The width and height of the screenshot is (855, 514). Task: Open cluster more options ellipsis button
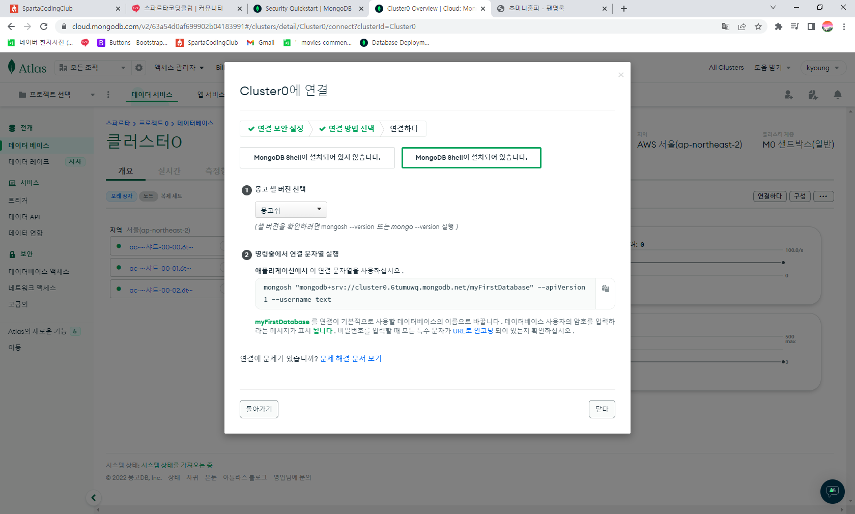pyautogui.click(x=823, y=196)
